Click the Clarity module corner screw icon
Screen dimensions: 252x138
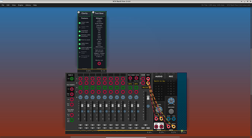pos(79,12)
